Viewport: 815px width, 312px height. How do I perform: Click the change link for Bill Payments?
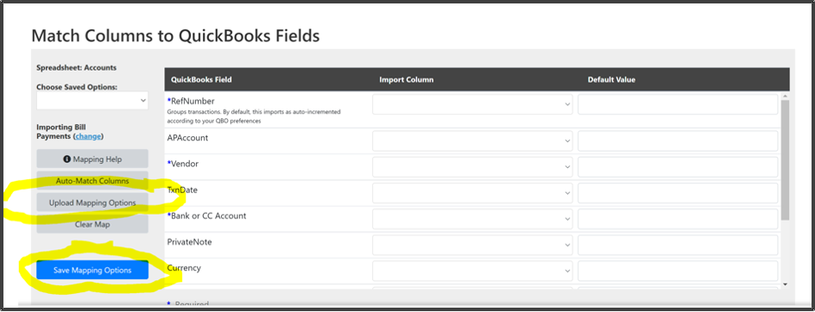(x=88, y=136)
